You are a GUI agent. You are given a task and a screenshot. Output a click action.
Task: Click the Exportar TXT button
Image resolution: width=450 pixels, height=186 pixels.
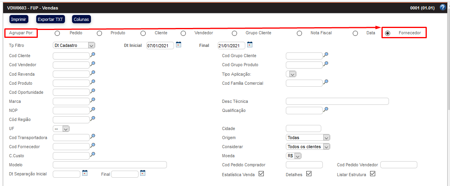point(50,19)
